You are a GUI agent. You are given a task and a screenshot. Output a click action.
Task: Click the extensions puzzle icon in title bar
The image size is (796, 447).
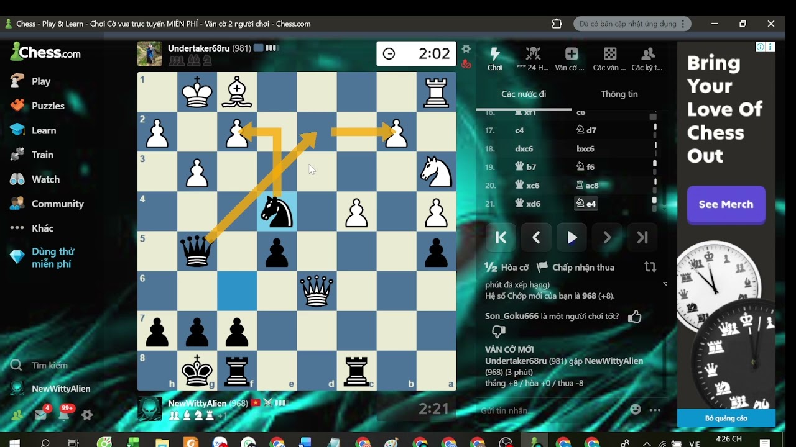557,24
